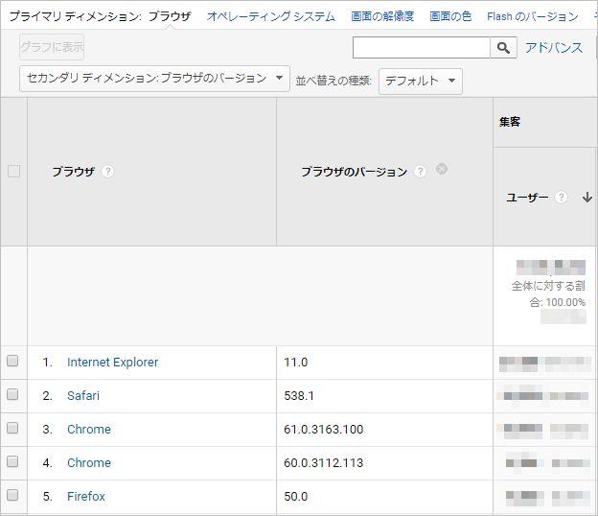598x516 pixels.
Task: Click the ユーザー column header
Action: coord(527,198)
